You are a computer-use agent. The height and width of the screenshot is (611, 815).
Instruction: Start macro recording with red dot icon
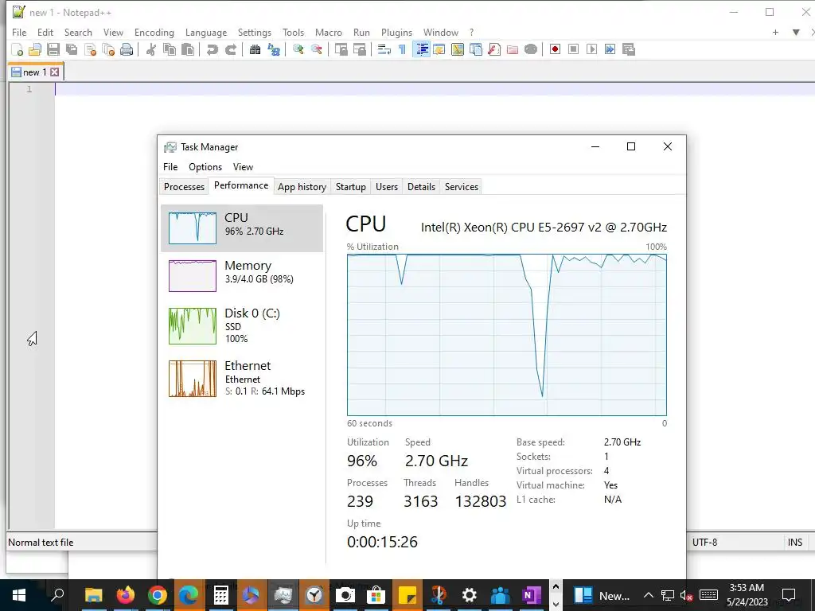click(x=555, y=49)
